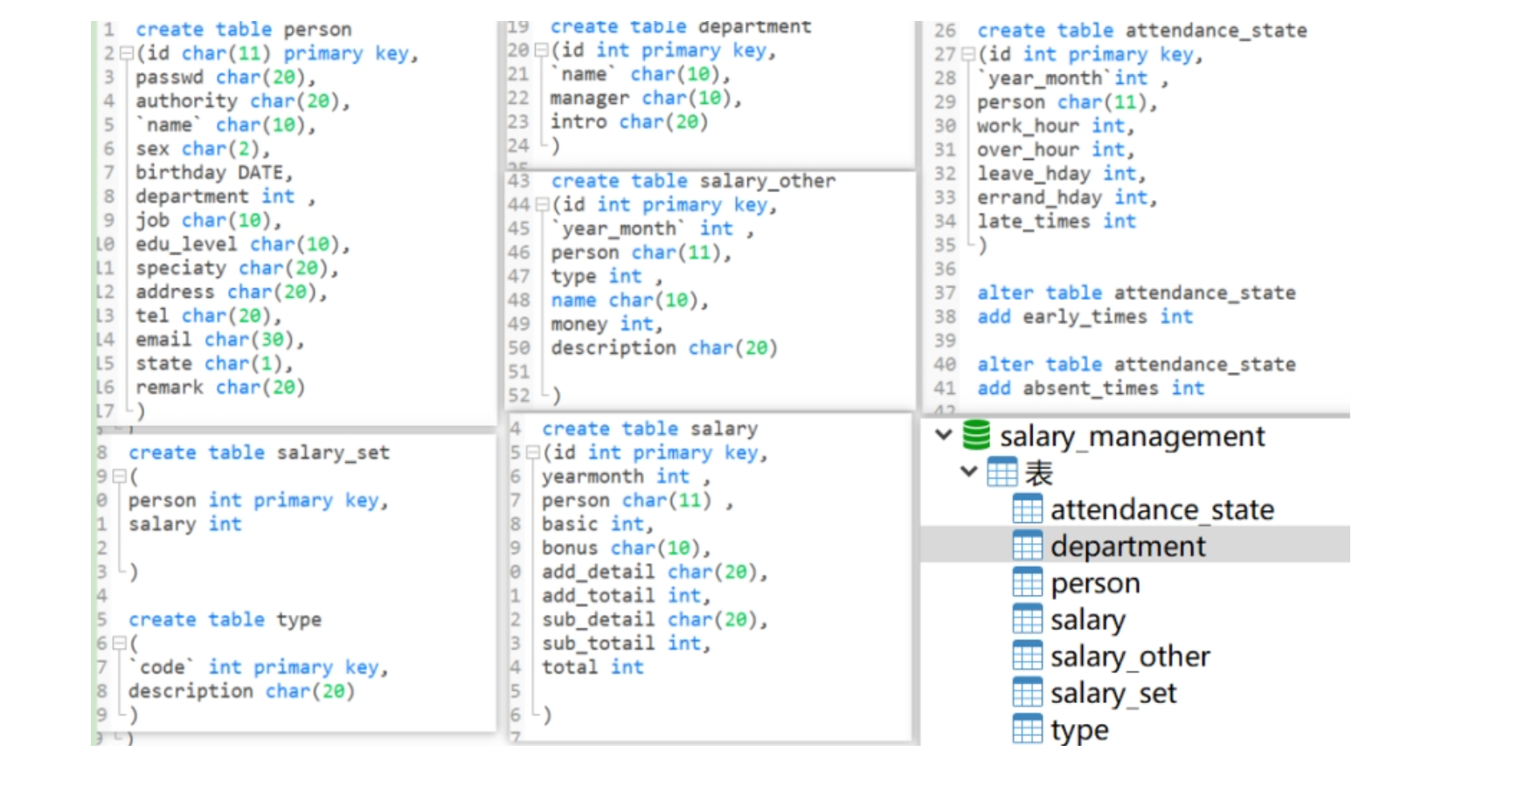Click the '`code` int primary key,' line
1539x786 pixels.
coord(258,667)
